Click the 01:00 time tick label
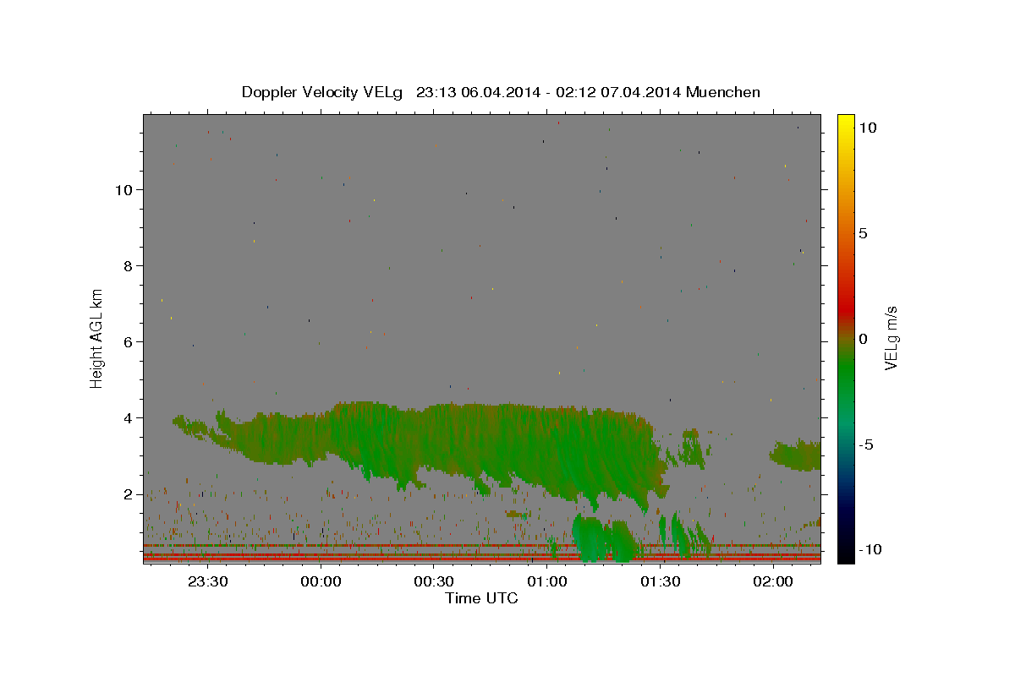This screenshot has width=1015, height=676. pos(547,581)
